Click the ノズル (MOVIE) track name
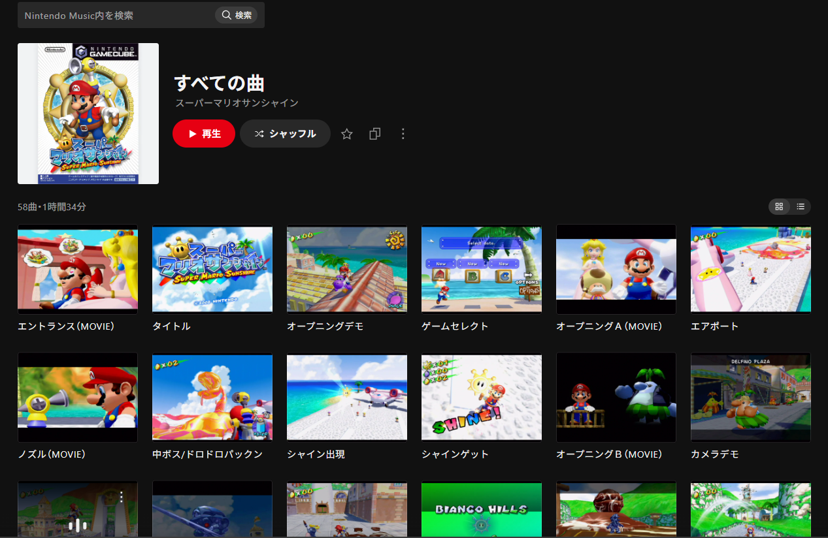 pos(52,454)
